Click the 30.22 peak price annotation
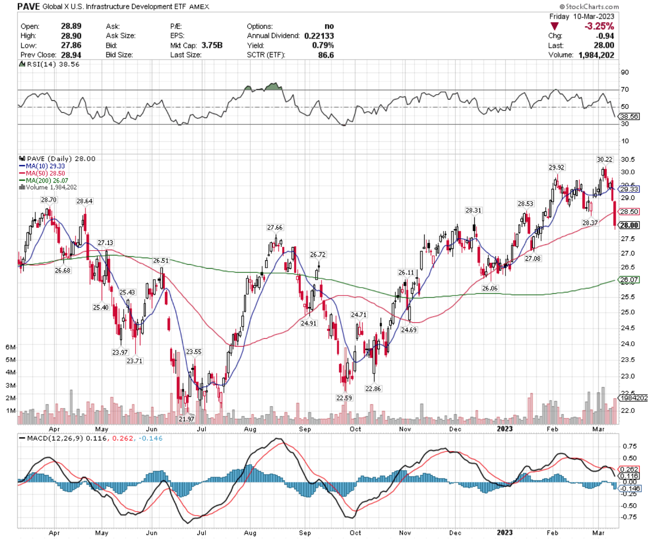652x539 pixels. click(x=604, y=159)
